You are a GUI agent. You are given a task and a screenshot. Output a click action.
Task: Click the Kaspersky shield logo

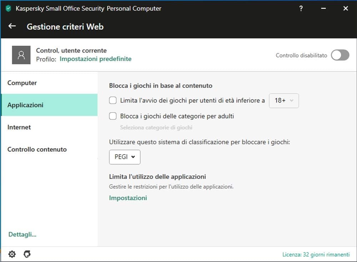pyautogui.click(x=9, y=9)
